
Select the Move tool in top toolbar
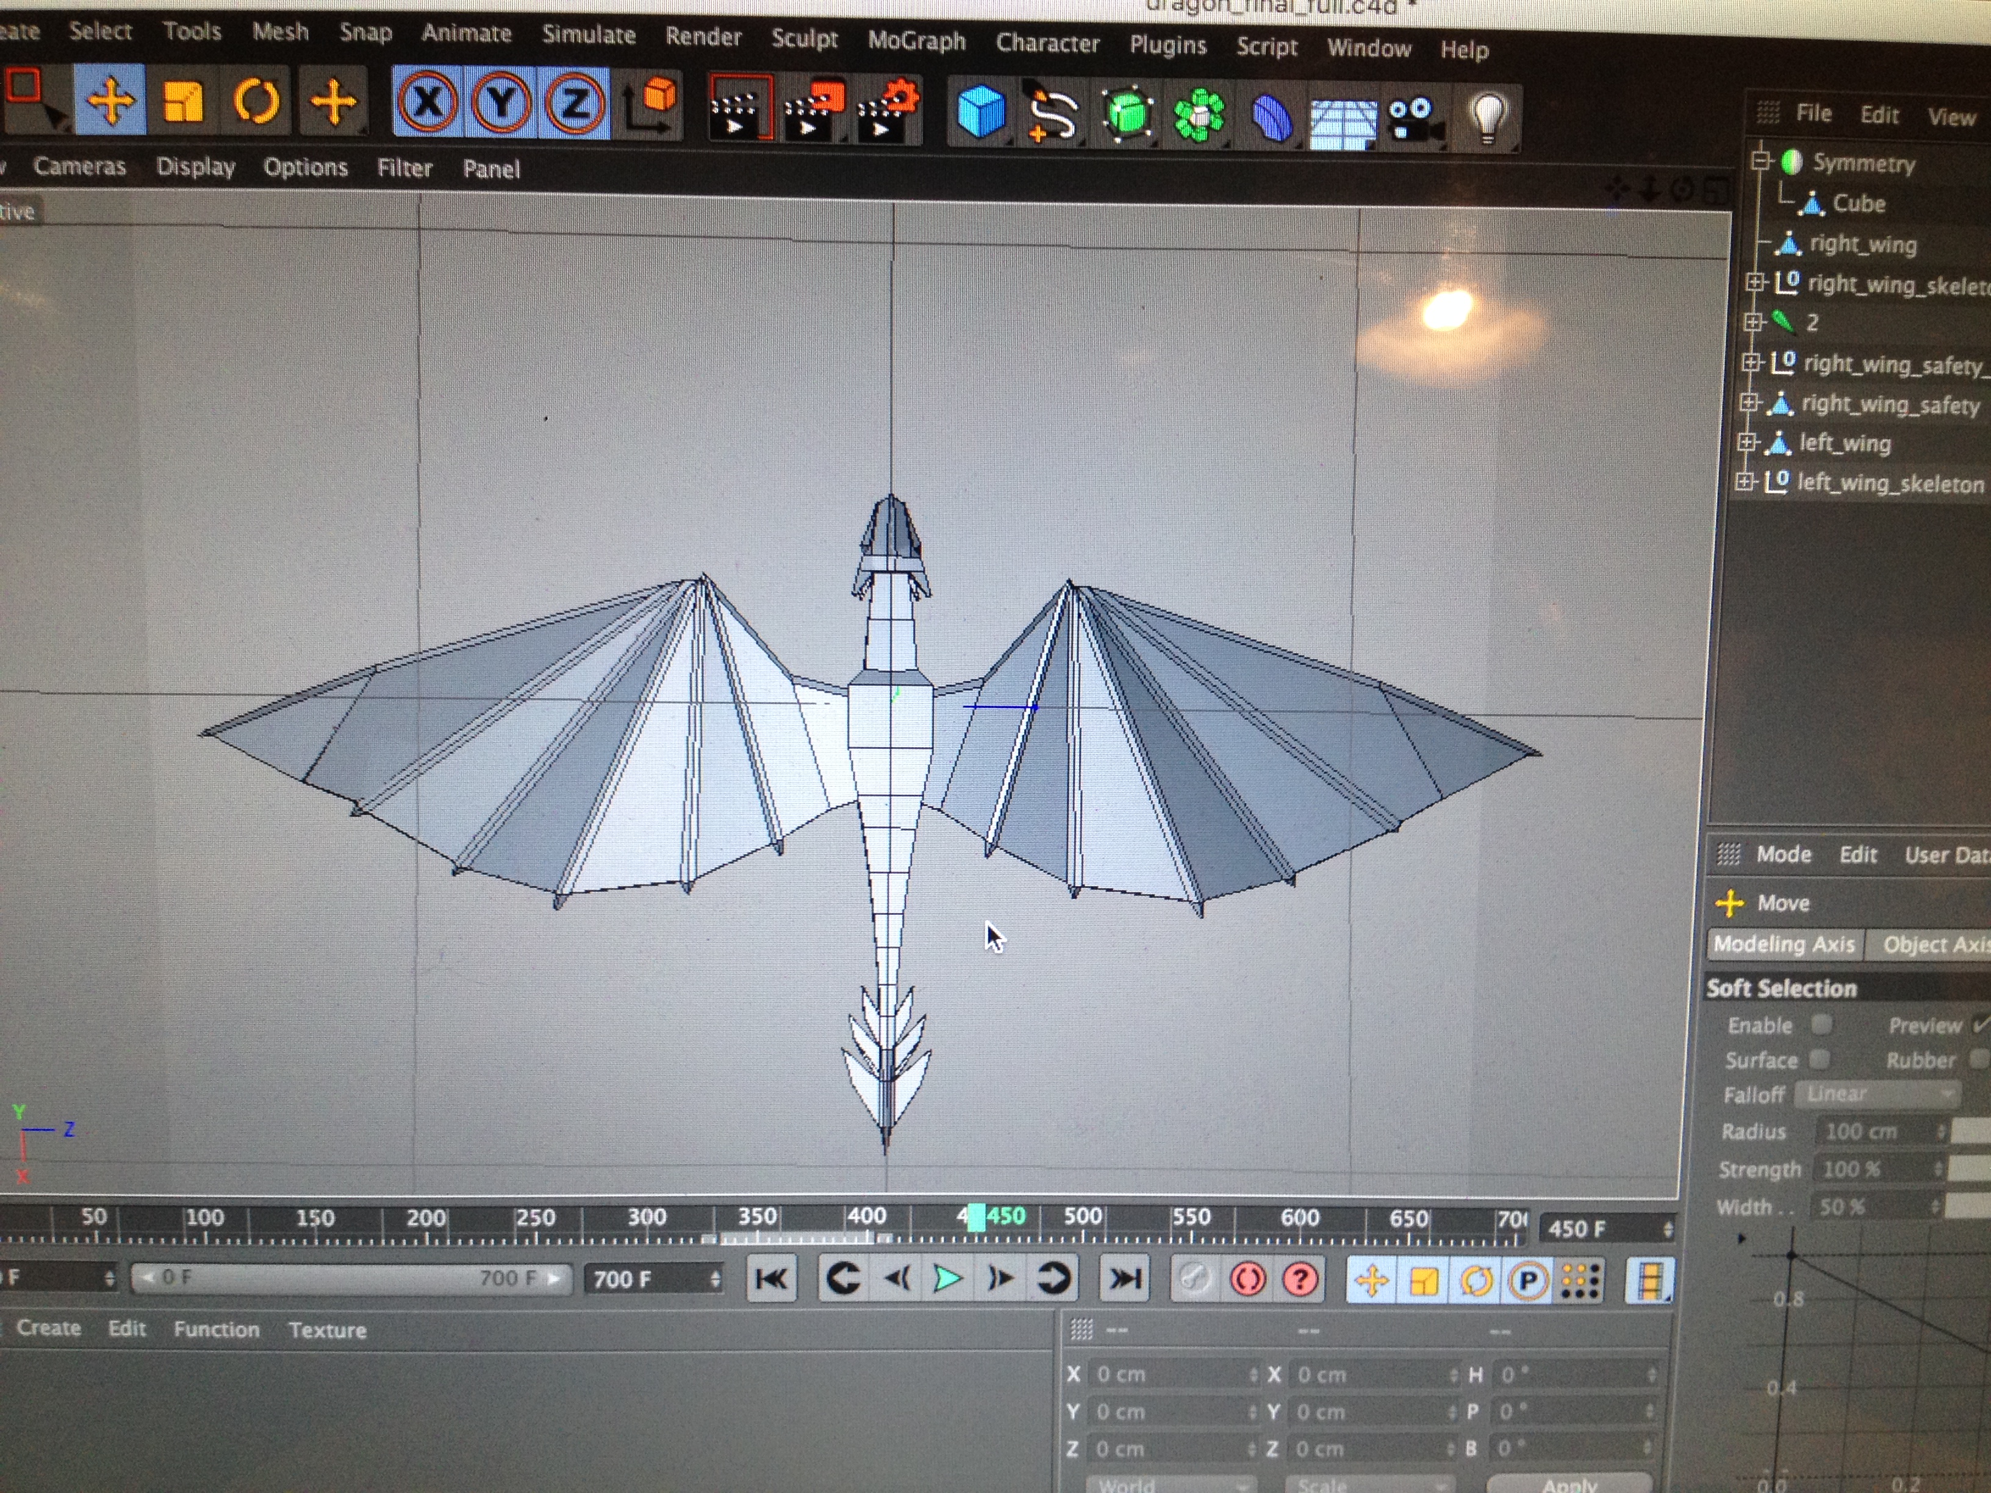(110, 101)
